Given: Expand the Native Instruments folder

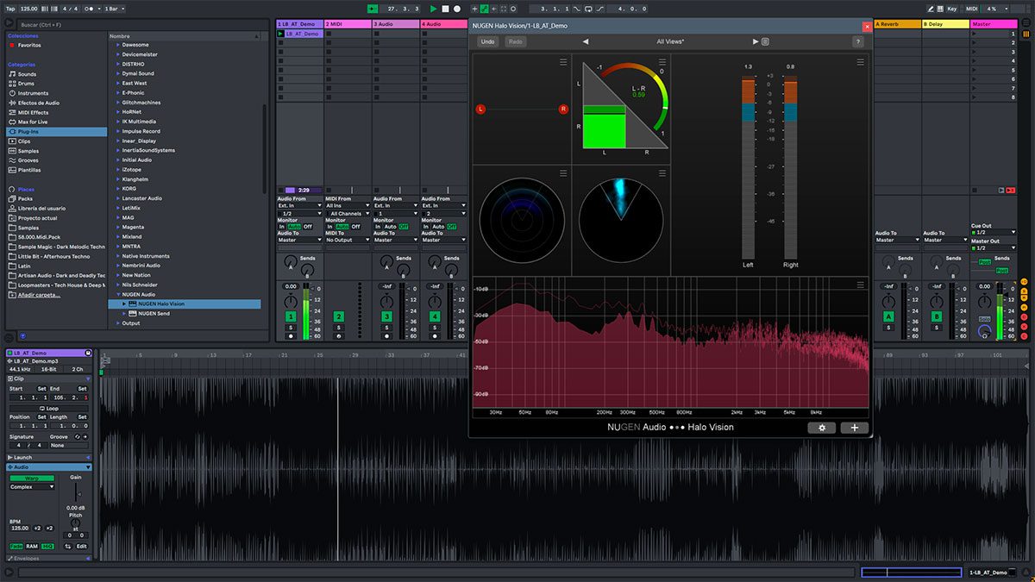Looking at the screenshot, I should [x=118, y=256].
